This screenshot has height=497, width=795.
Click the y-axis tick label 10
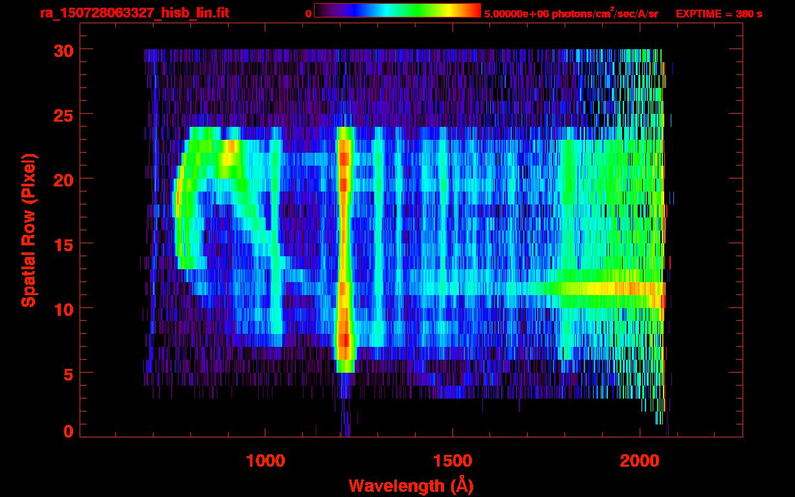click(x=63, y=309)
